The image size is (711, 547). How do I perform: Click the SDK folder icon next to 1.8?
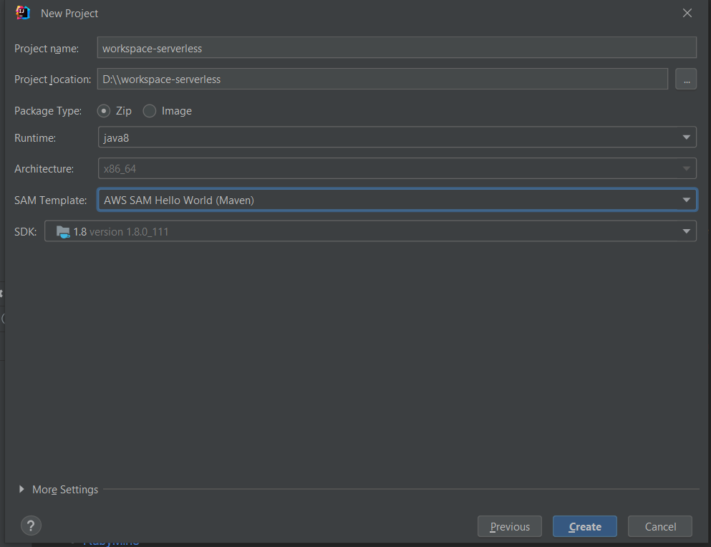pyautogui.click(x=63, y=231)
